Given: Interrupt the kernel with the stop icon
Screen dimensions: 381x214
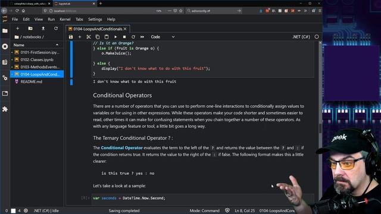Looking at the screenshot, I should coord(124,37).
